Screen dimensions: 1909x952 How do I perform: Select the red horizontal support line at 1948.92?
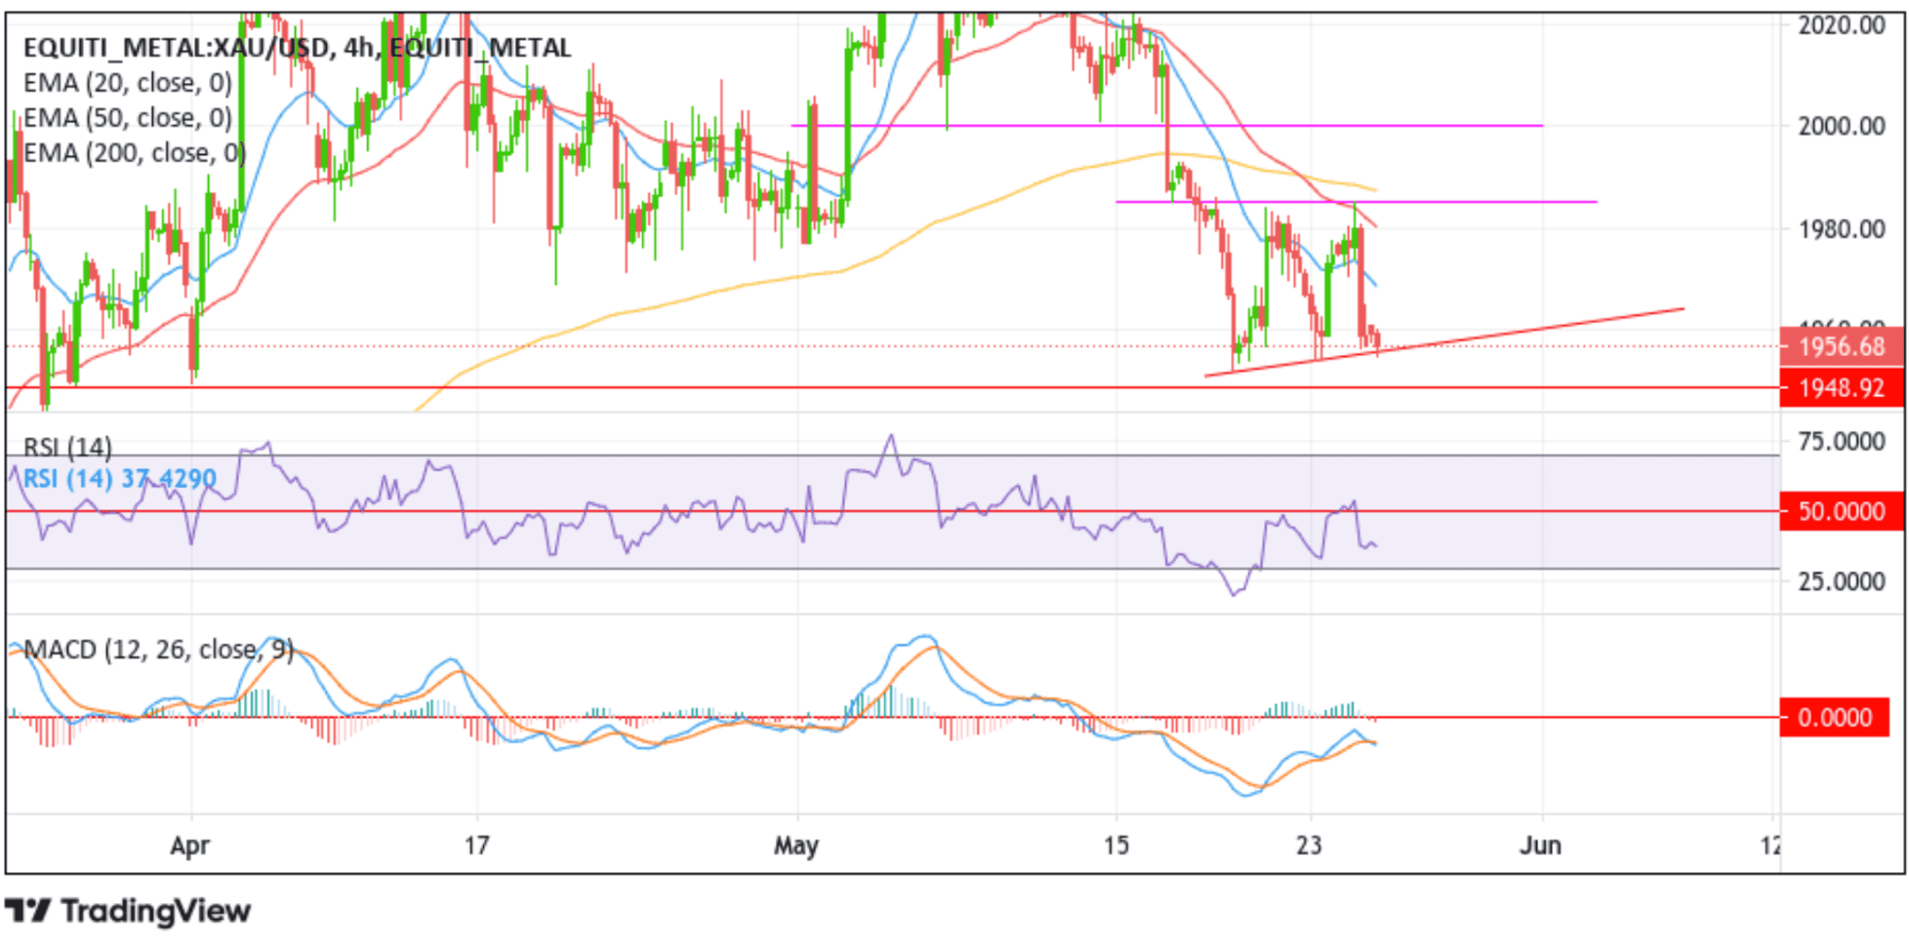[892, 388]
